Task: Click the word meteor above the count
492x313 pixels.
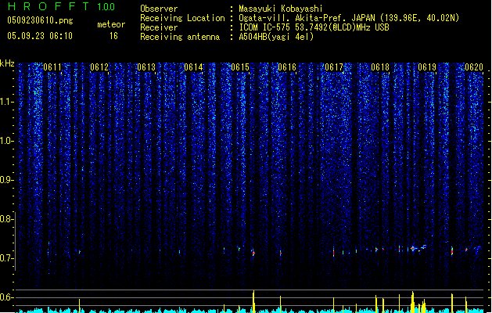Action: [111, 24]
